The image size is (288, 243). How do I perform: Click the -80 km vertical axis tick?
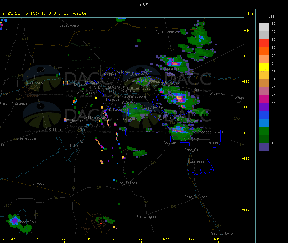coord(247,30)
